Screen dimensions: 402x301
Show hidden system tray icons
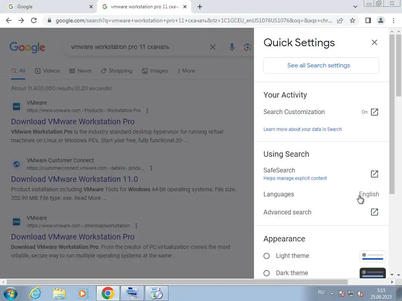(332, 294)
